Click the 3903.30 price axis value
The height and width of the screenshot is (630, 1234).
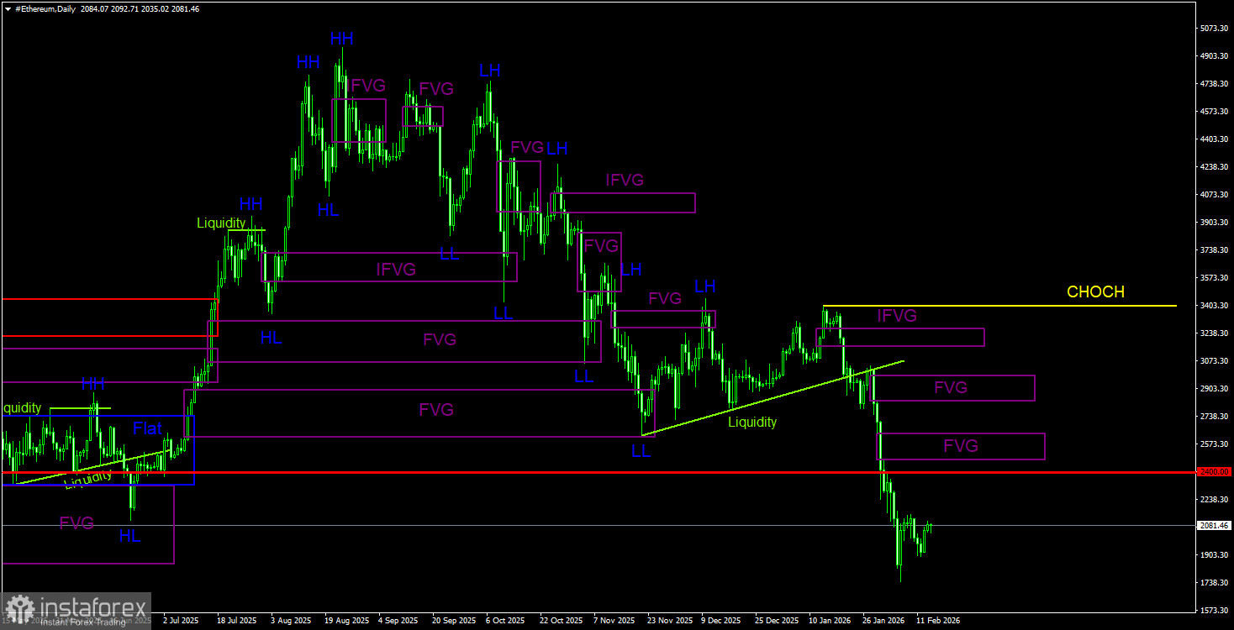[x=1215, y=223]
